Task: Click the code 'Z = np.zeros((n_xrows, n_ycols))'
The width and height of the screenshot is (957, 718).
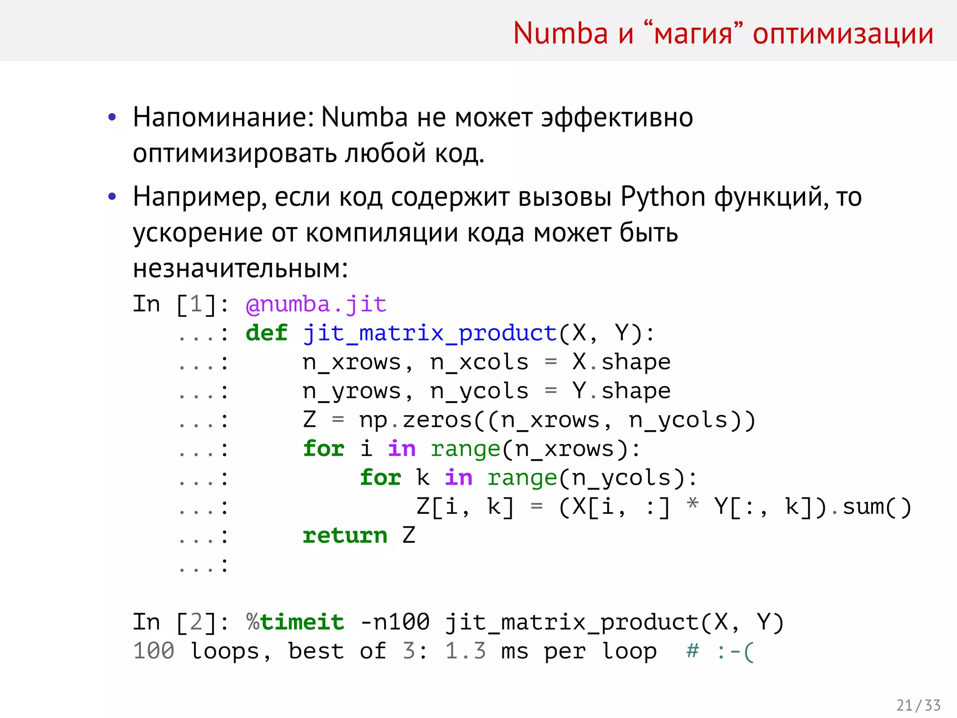Action: click(529, 420)
